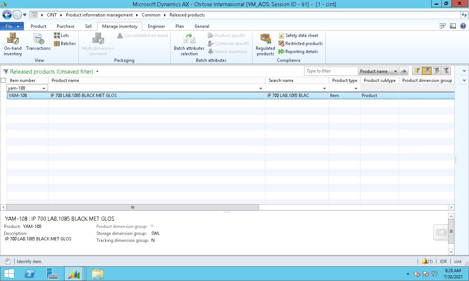Image resolution: width=469 pixels, height=281 pixels.
Task: Open Restricted products
Action: [x=300, y=44]
